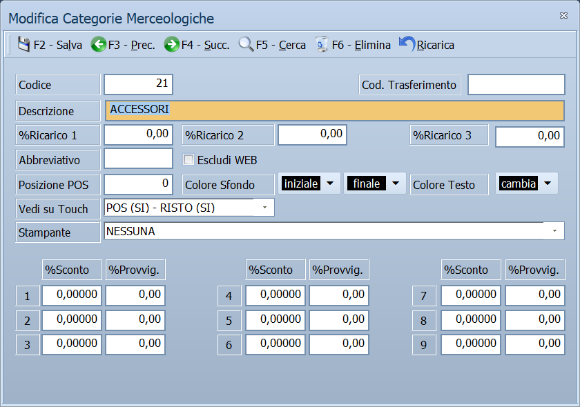Screen dimensions: 580x407
Task: Click the F5 - Cerca toolbar label
Action: (x=281, y=45)
